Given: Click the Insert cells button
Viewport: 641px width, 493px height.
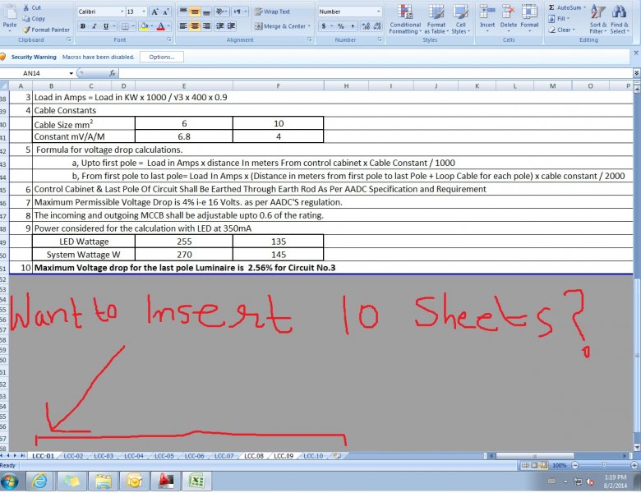Looking at the screenshot, I should click(x=487, y=17).
